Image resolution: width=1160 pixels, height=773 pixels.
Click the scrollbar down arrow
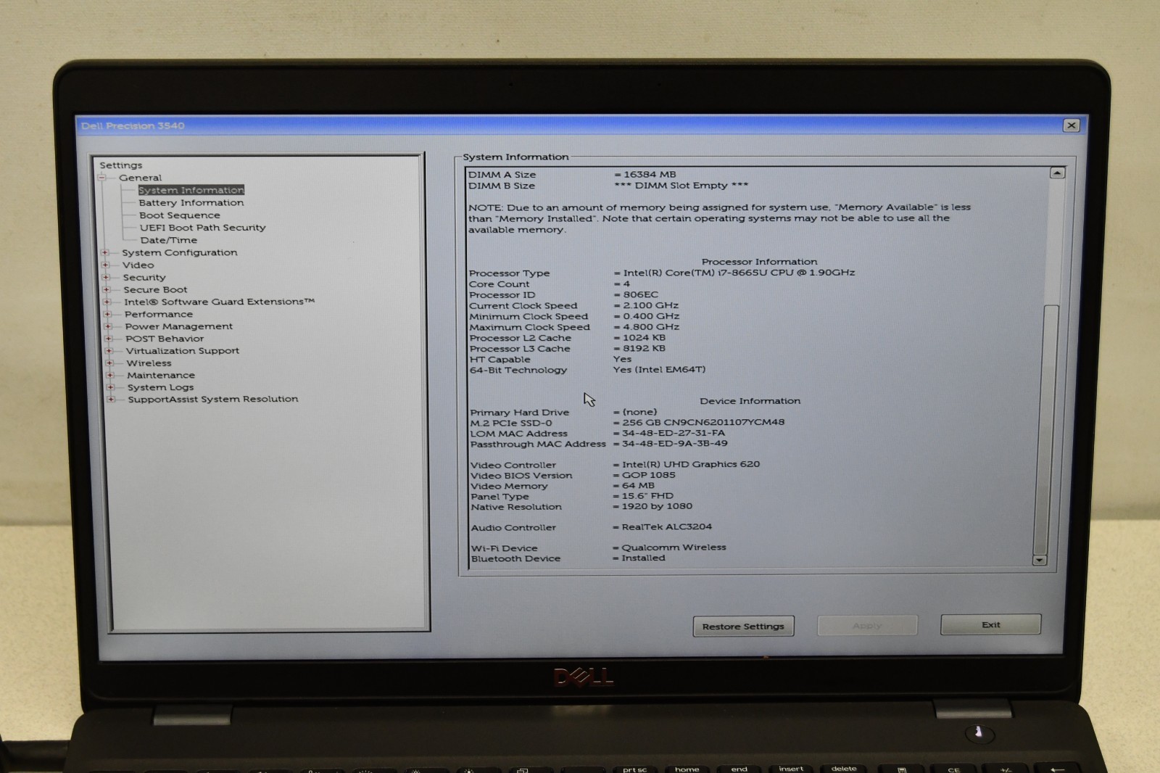1040,560
